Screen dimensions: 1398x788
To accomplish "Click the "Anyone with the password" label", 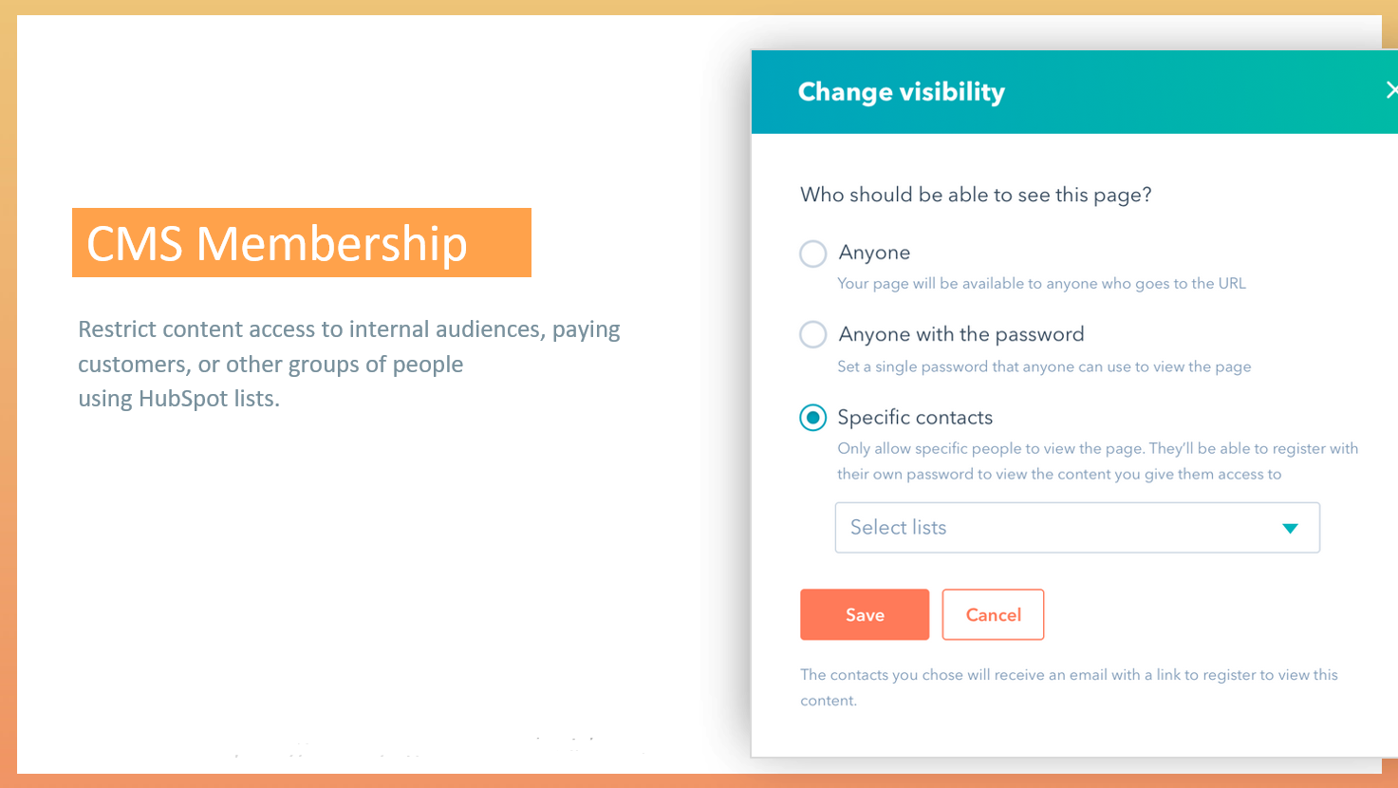I will click(x=960, y=334).
